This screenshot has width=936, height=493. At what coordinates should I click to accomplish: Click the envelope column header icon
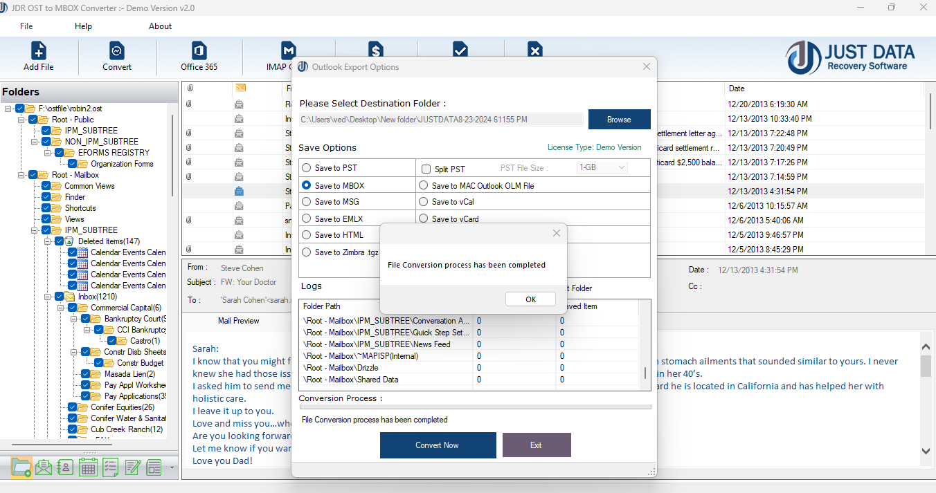240,88
